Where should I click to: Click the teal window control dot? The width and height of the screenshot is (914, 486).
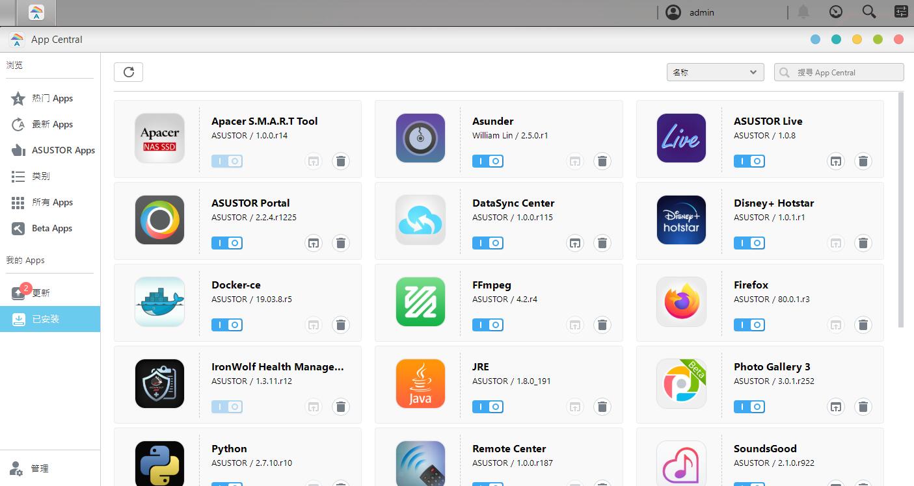836,40
